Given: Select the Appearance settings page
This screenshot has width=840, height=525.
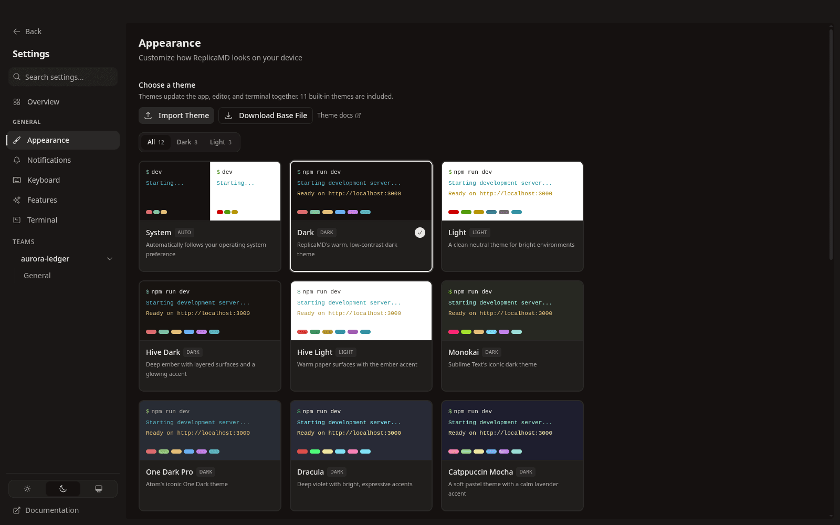Looking at the screenshot, I should click(x=63, y=140).
